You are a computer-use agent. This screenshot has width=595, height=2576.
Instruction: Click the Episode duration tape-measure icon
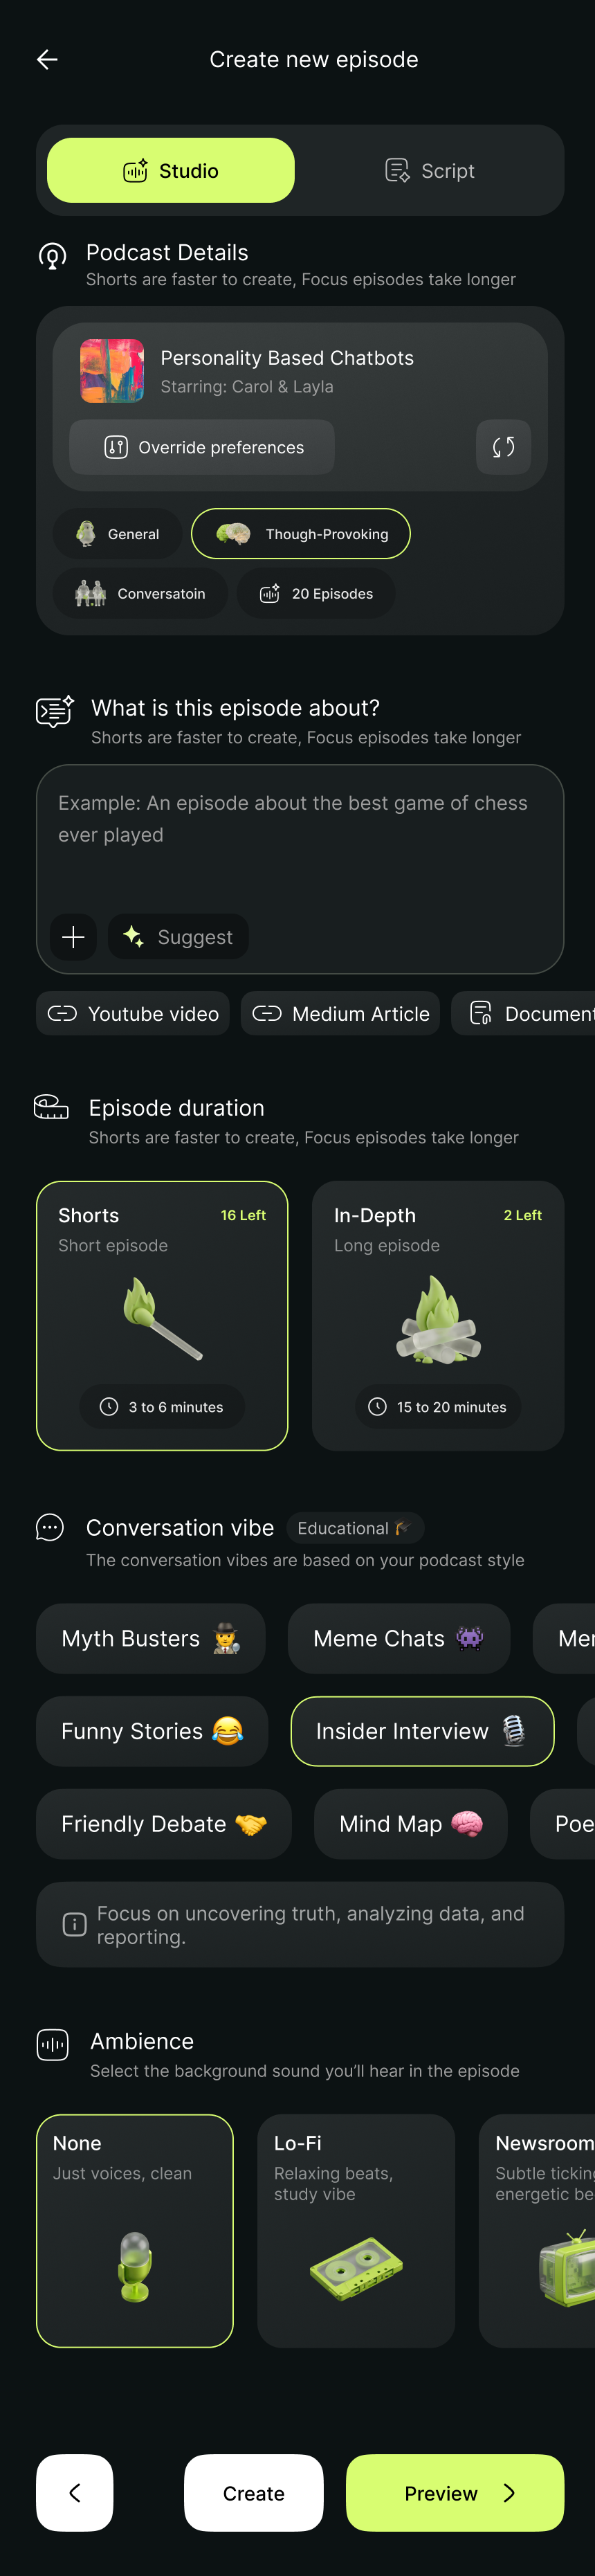[51, 1107]
